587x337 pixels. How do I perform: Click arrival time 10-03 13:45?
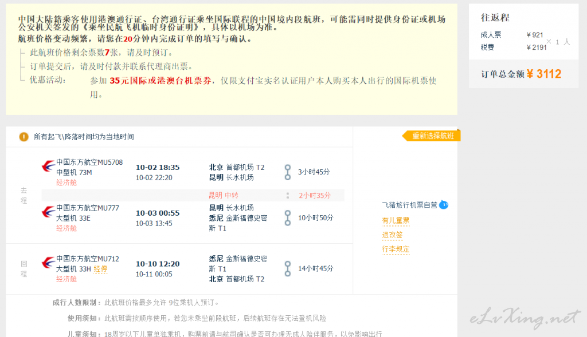point(154,223)
